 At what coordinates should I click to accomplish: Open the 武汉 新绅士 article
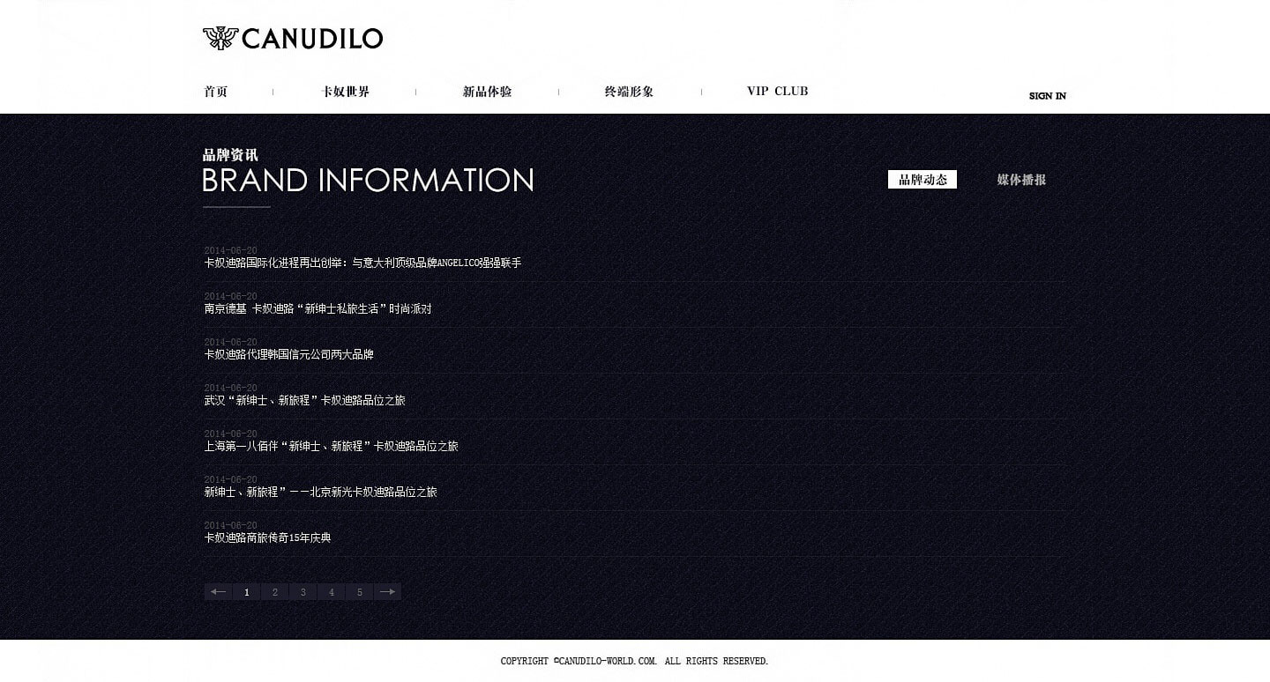point(304,400)
